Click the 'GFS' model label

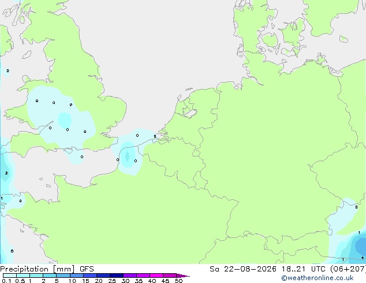pyautogui.click(x=87, y=269)
